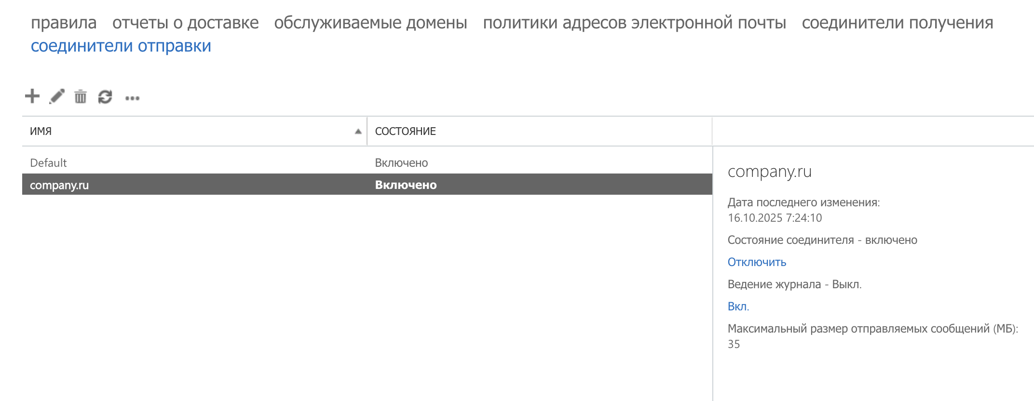The image size is (1034, 401).
Task: Click the sort arrow in ИМЯ column
Action: (x=358, y=132)
